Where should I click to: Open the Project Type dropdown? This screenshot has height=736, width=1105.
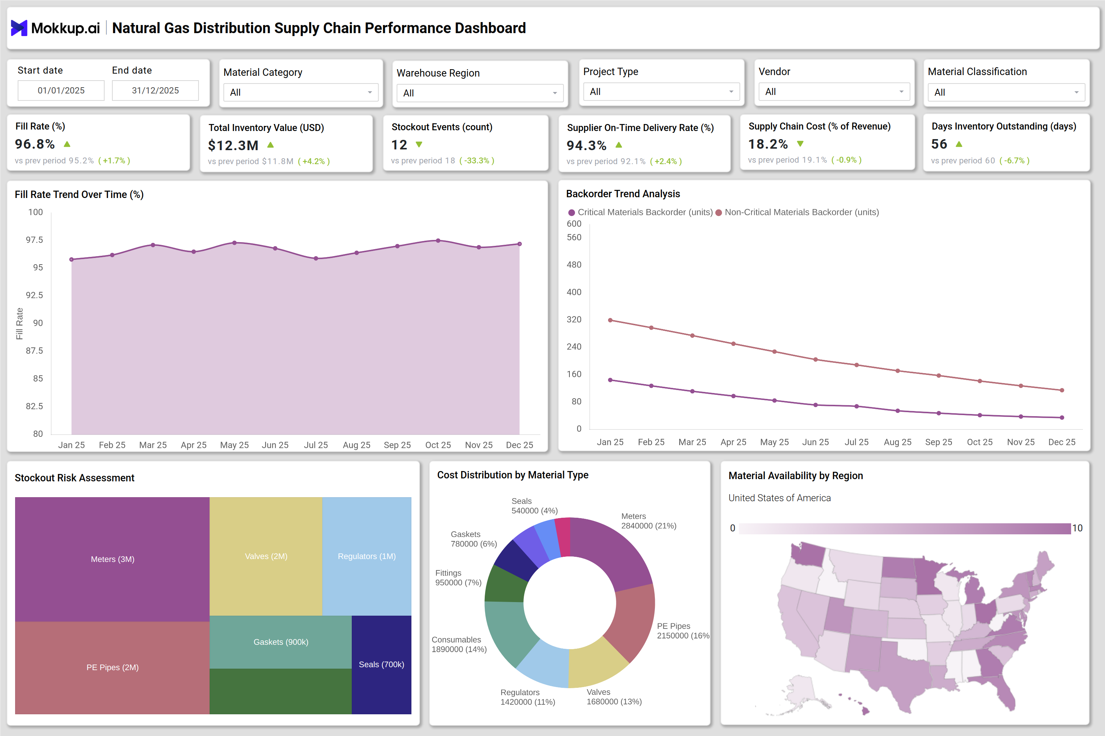(x=662, y=92)
